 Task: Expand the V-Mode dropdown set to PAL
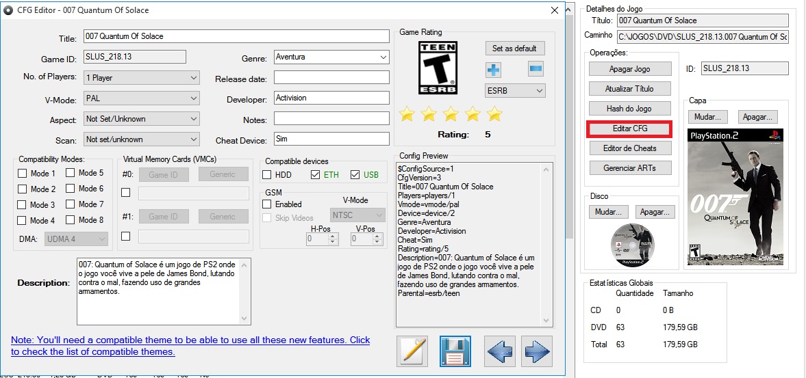[142, 98]
